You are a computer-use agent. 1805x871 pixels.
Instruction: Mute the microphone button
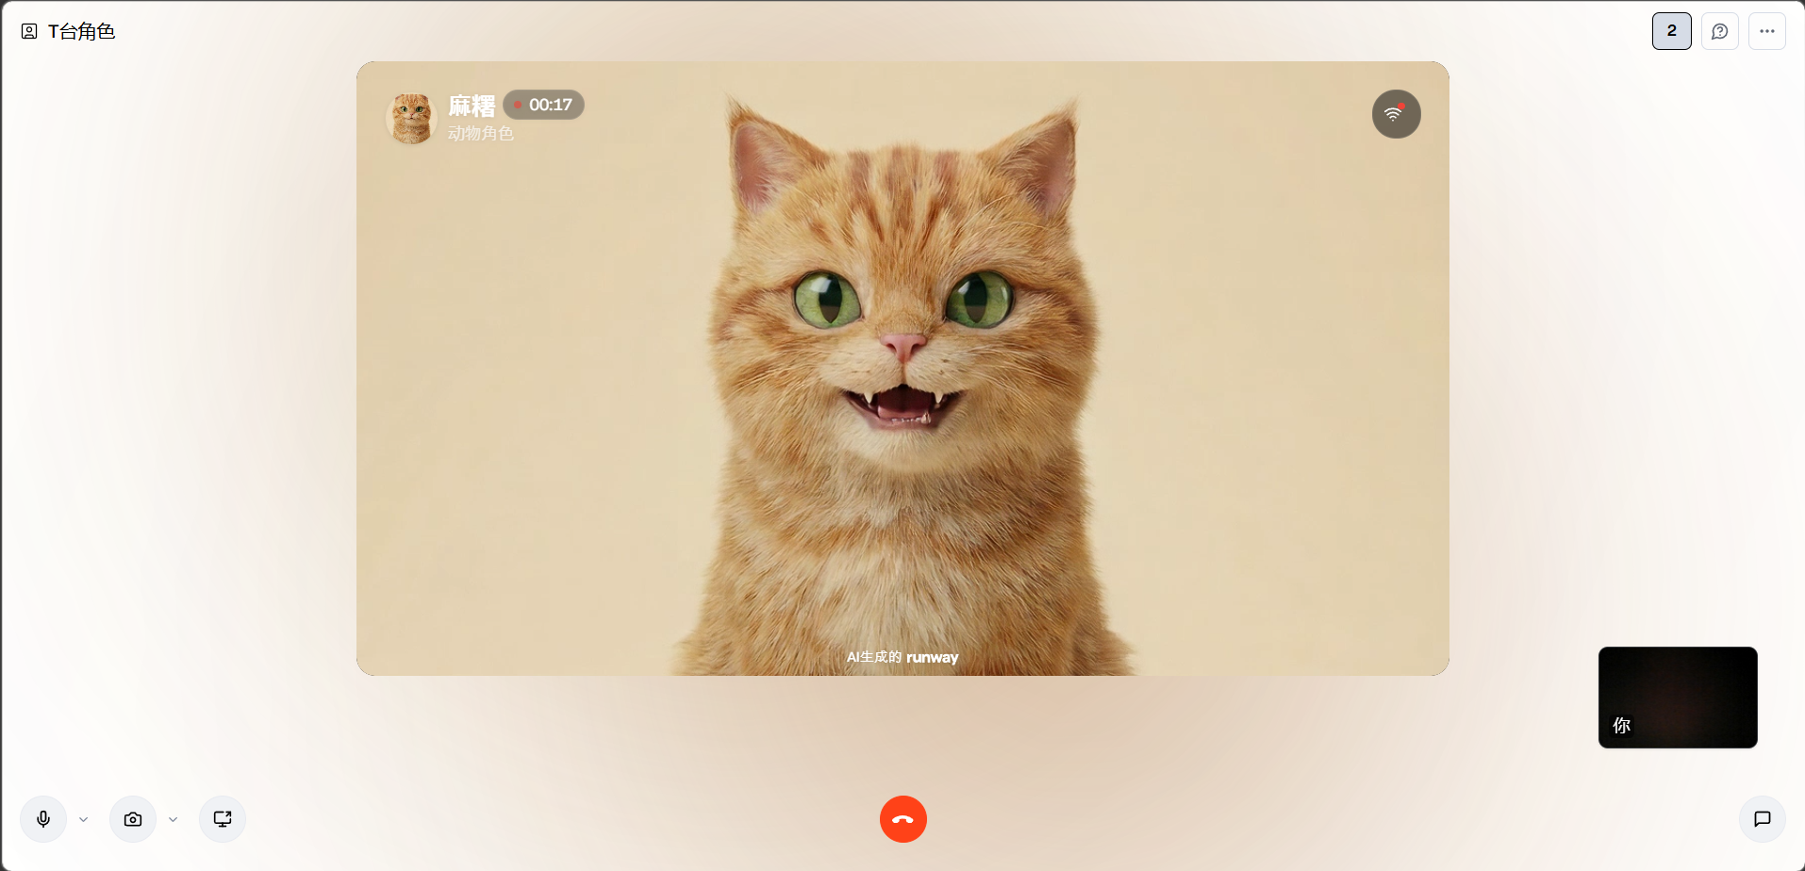43,819
